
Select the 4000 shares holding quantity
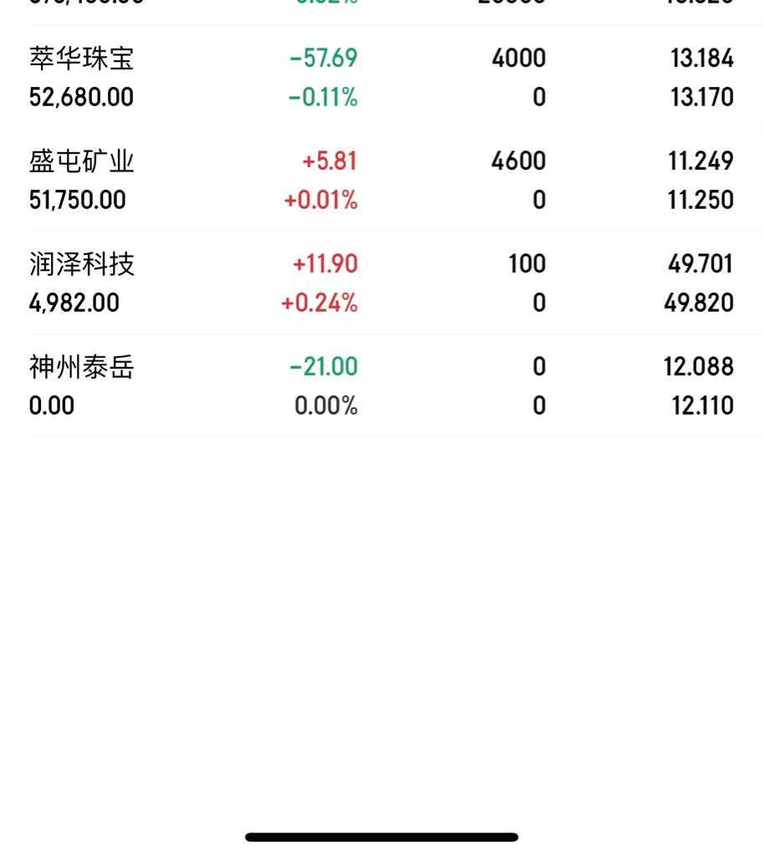pyautogui.click(x=519, y=59)
